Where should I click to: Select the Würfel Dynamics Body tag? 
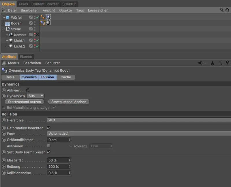click(42, 17)
